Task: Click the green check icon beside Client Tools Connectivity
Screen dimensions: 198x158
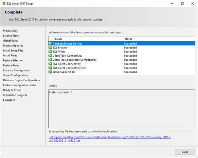Action: click(x=50, y=55)
